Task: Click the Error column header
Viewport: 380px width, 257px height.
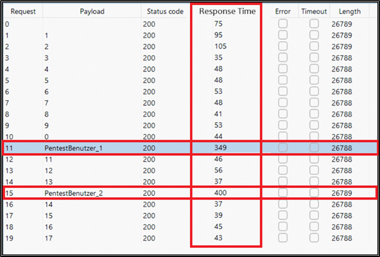Action: (282, 11)
